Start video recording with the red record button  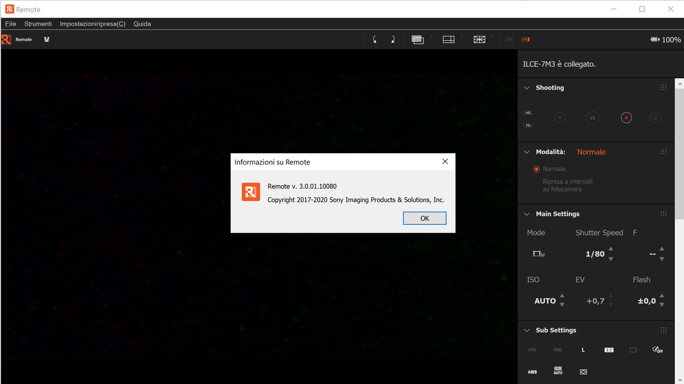(626, 117)
